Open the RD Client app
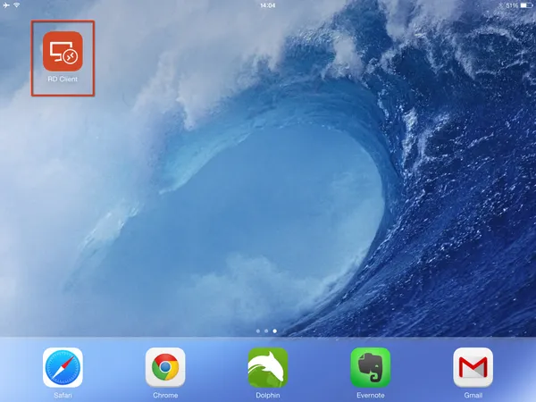 point(63,51)
